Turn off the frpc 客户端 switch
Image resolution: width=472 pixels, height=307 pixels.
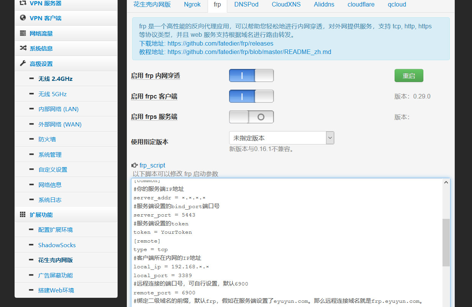[x=251, y=96]
